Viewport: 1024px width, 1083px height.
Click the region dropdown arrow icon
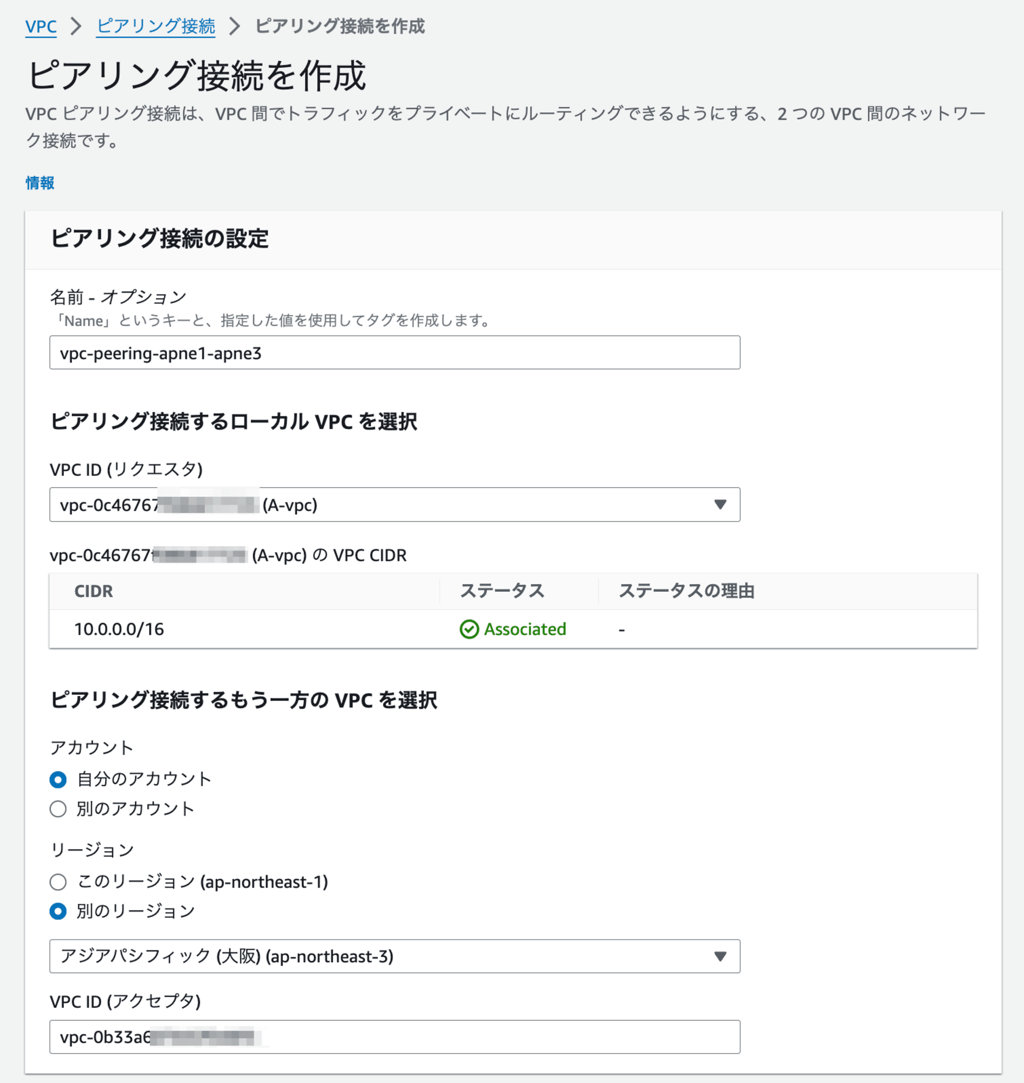tap(720, 956)
